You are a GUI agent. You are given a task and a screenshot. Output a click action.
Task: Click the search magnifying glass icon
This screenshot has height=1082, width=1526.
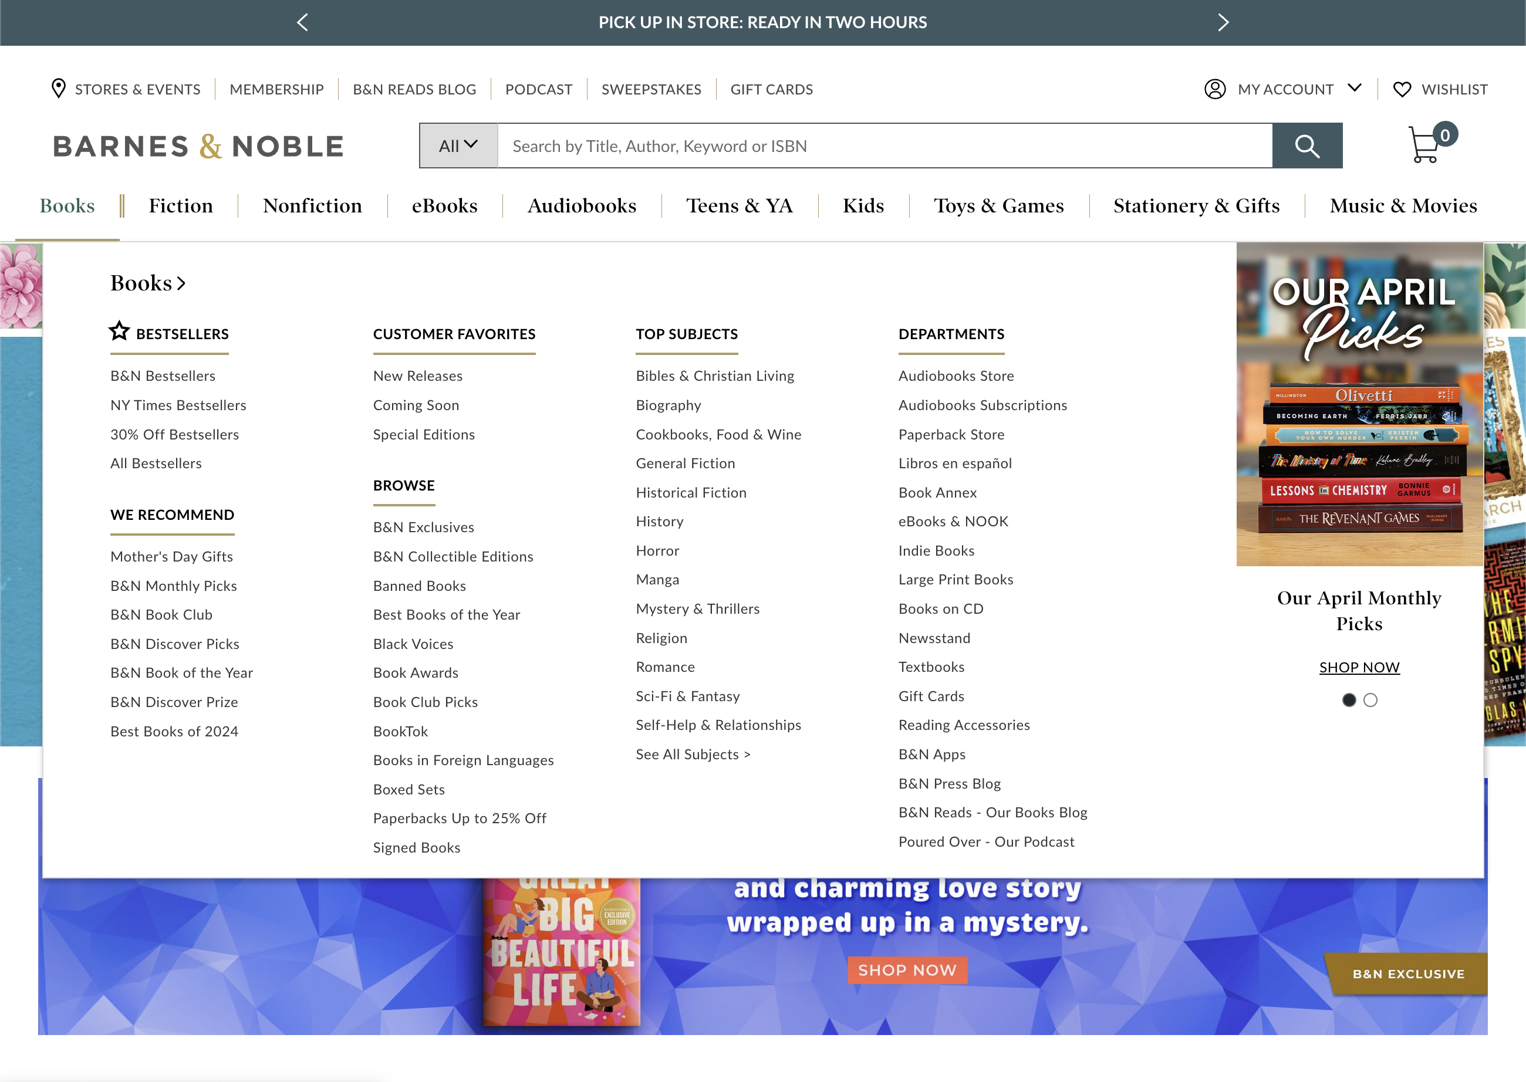click(1306, 146)
